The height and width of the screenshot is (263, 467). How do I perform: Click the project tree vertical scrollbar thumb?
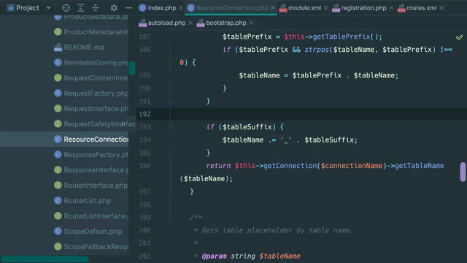click(x=132, y=68)
